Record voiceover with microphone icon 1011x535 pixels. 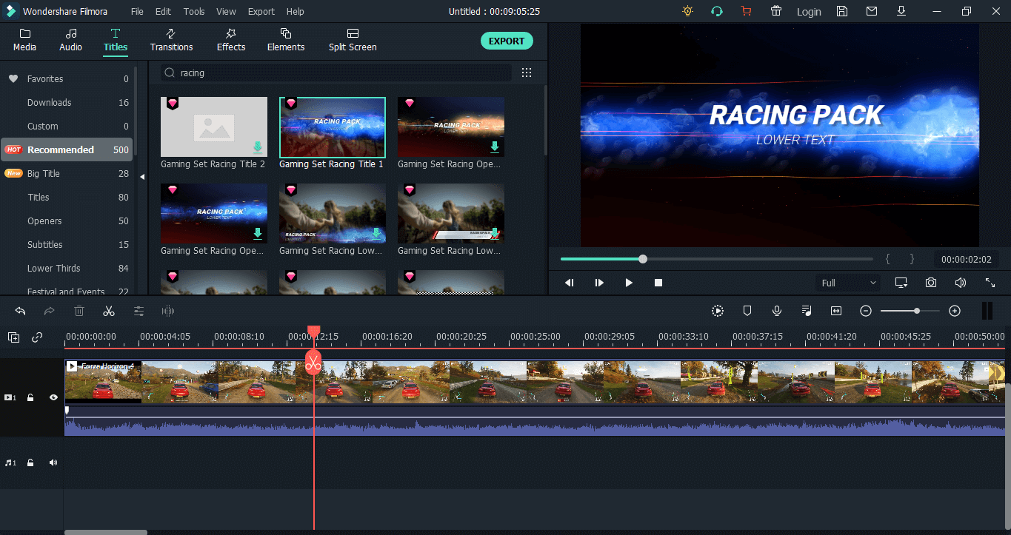tap(777, 311)
